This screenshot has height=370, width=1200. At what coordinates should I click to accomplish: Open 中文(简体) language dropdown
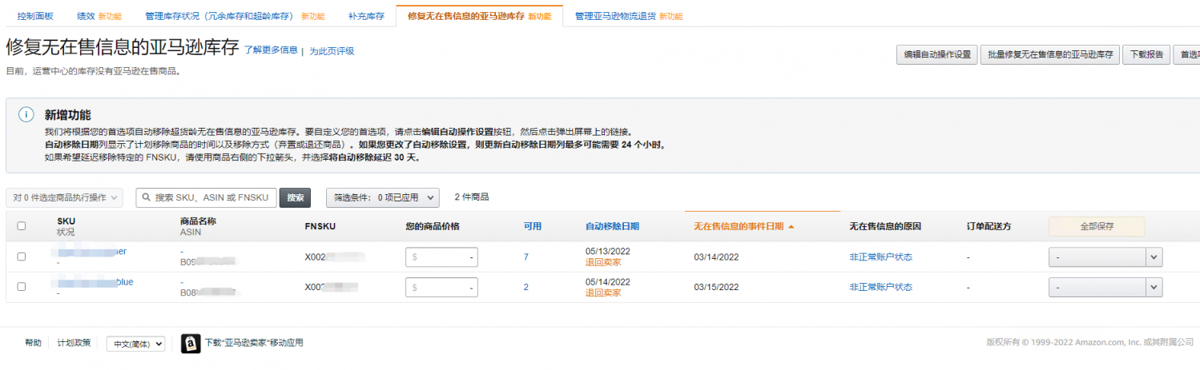coord(136,344)
